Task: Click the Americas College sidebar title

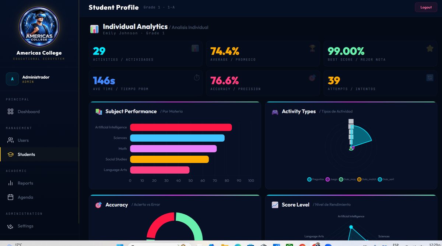Action: tap(39, 53)
